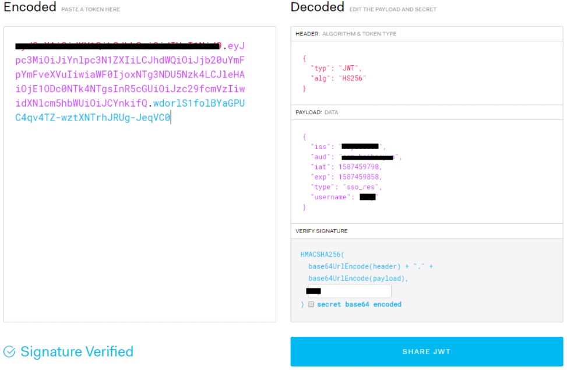Click the "type": "sso_res" payload line
The height and width of the screenshot is (370, 567).
tap(346, 186)
